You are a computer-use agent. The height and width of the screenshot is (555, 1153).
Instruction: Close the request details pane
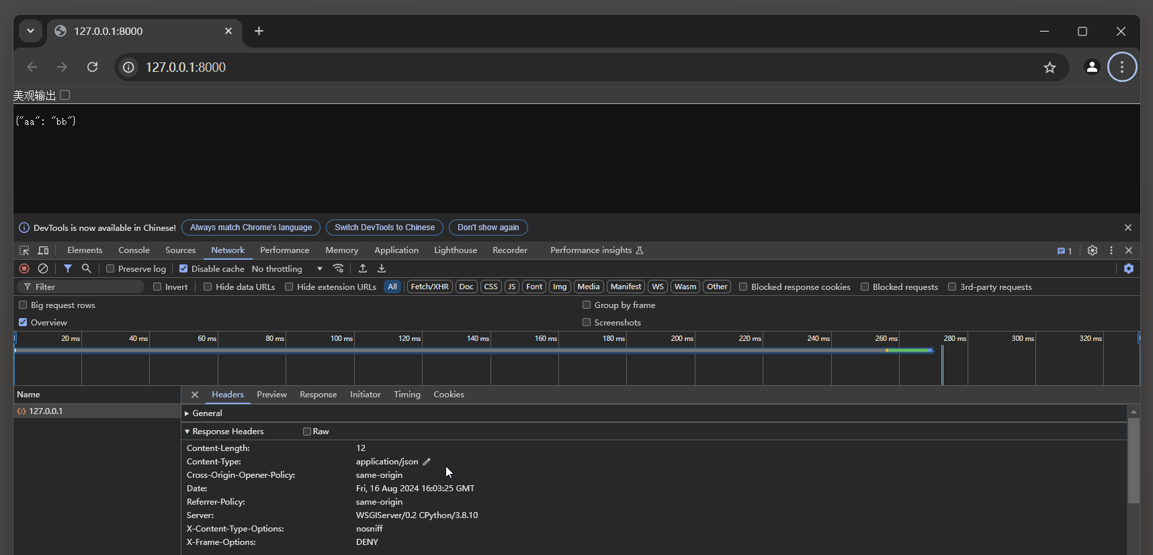(x=195, y=395)
